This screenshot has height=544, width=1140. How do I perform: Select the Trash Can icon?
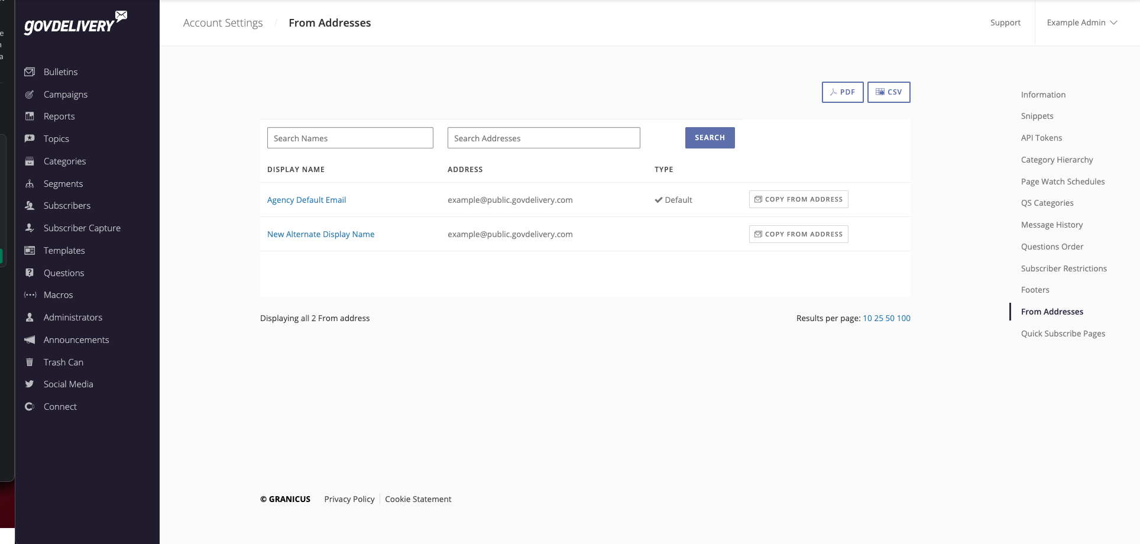point(30,362)
